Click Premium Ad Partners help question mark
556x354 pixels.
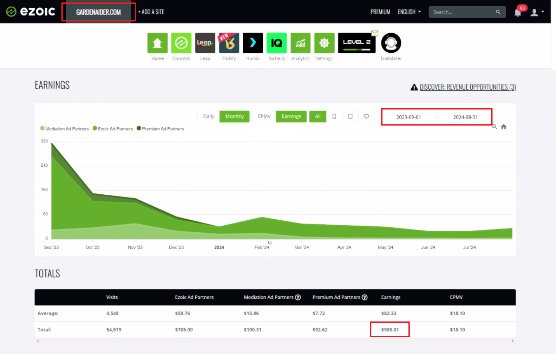[364, 297]
